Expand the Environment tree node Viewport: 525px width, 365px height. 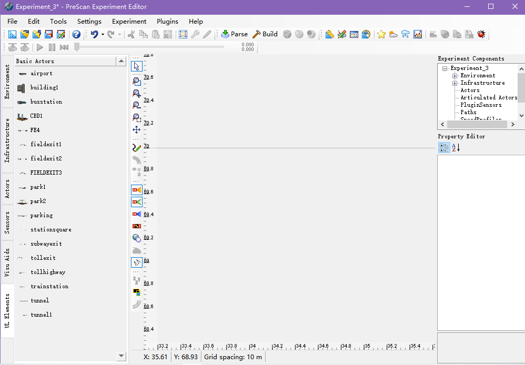click(x=455, y=76)
